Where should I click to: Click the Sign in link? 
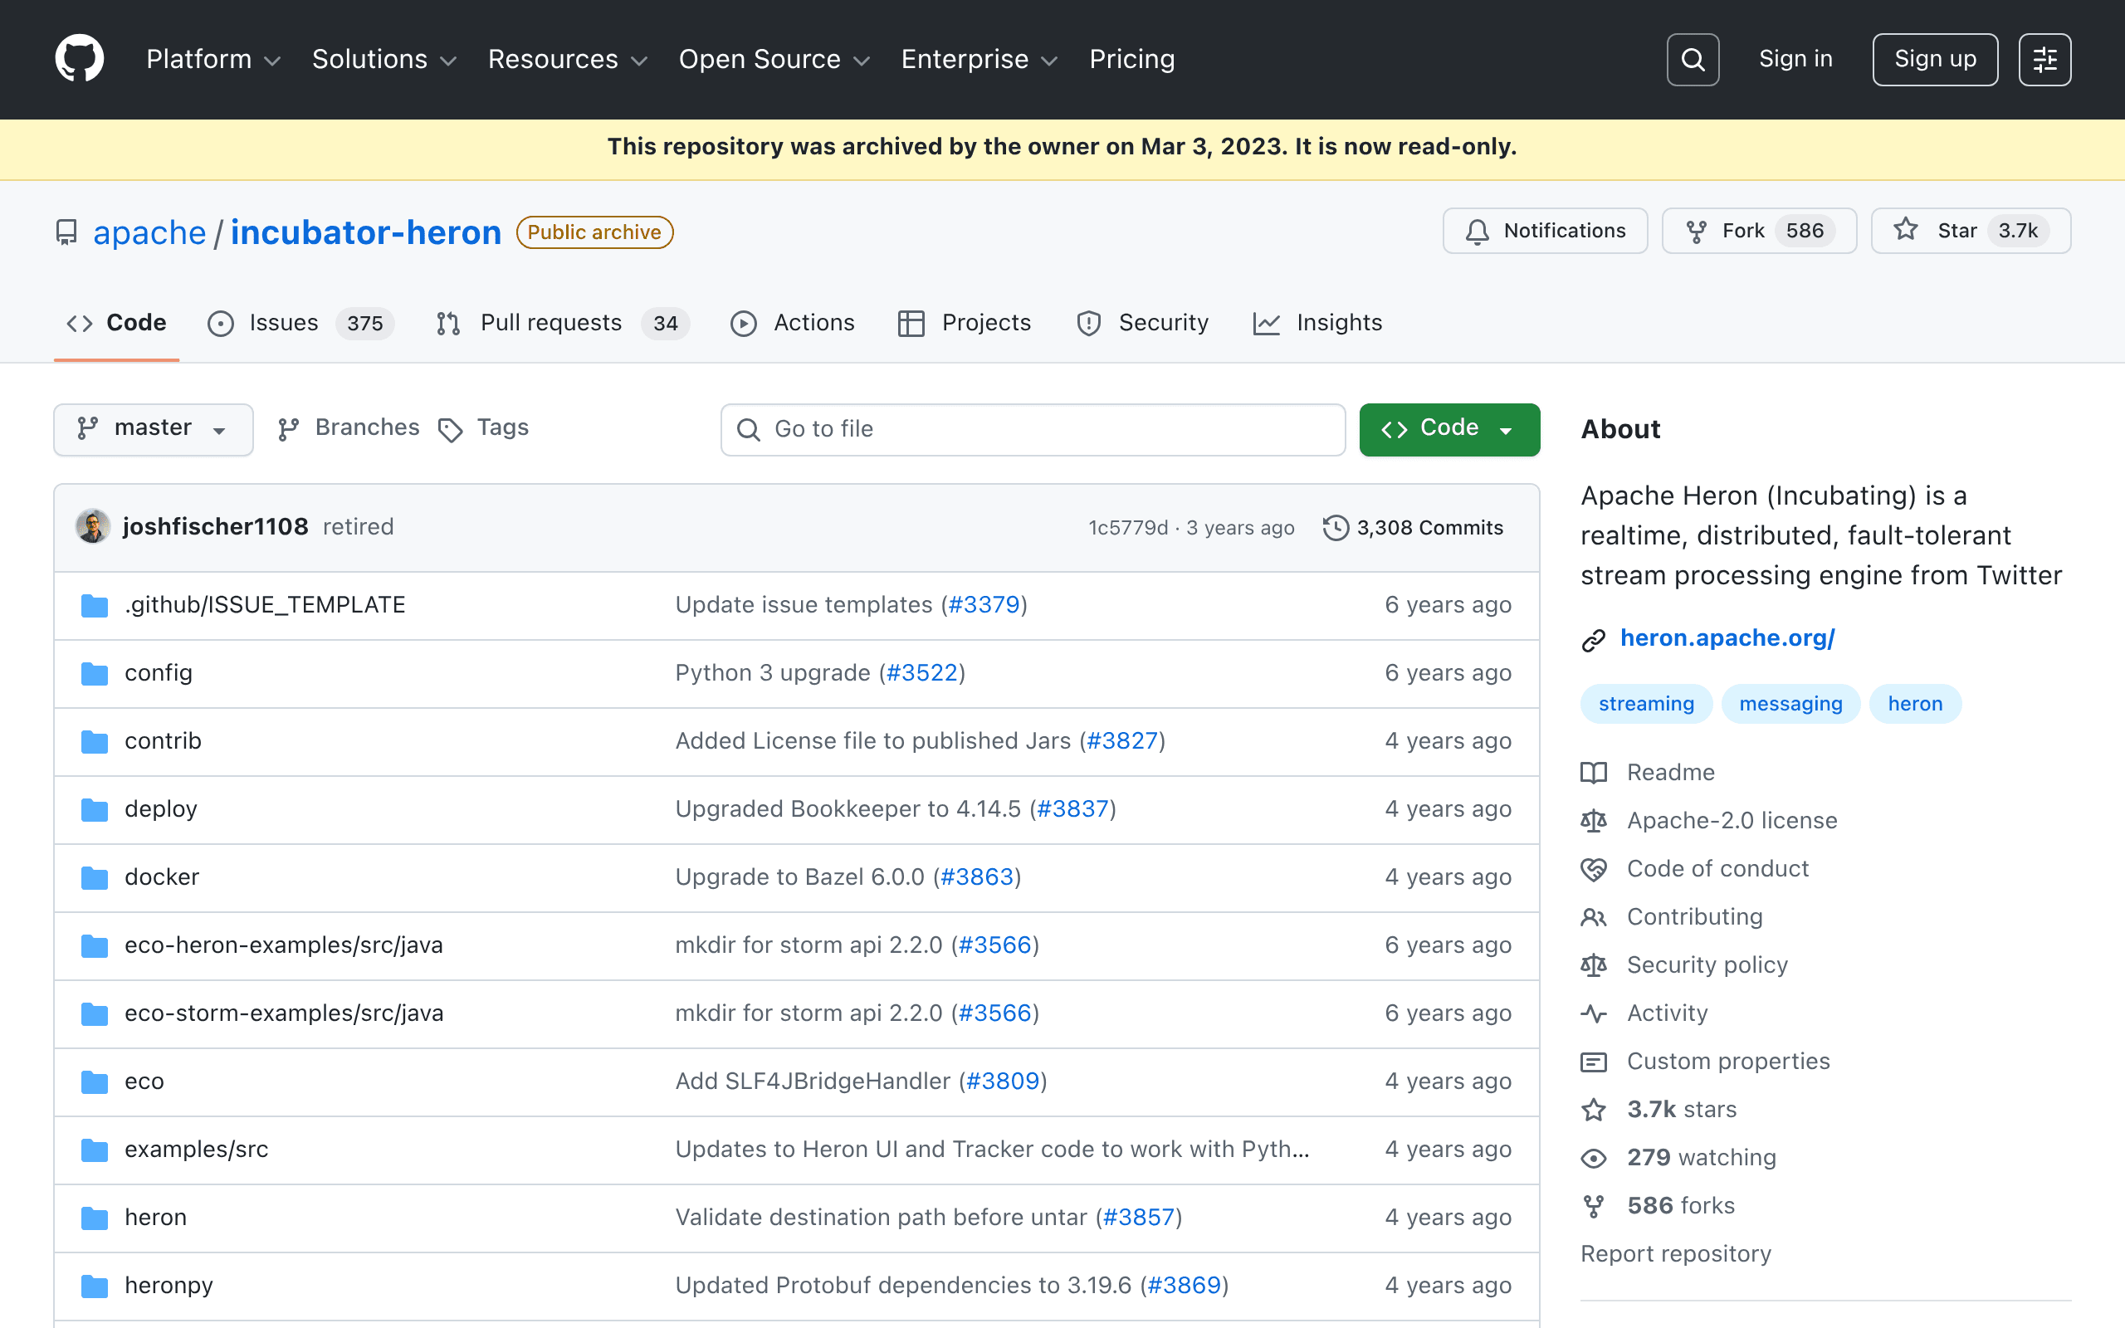[1795, 59]
